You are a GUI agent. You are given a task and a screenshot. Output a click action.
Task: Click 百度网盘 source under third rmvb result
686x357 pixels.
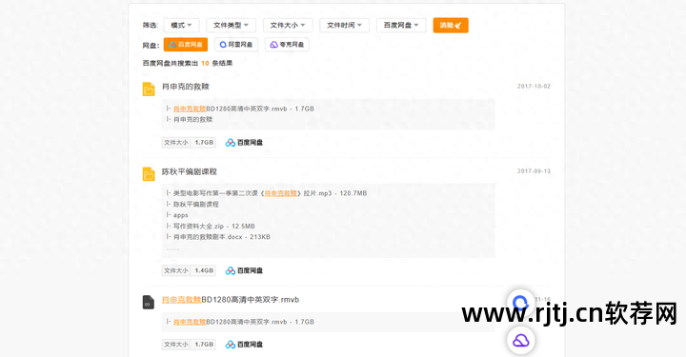coord(244,345)
